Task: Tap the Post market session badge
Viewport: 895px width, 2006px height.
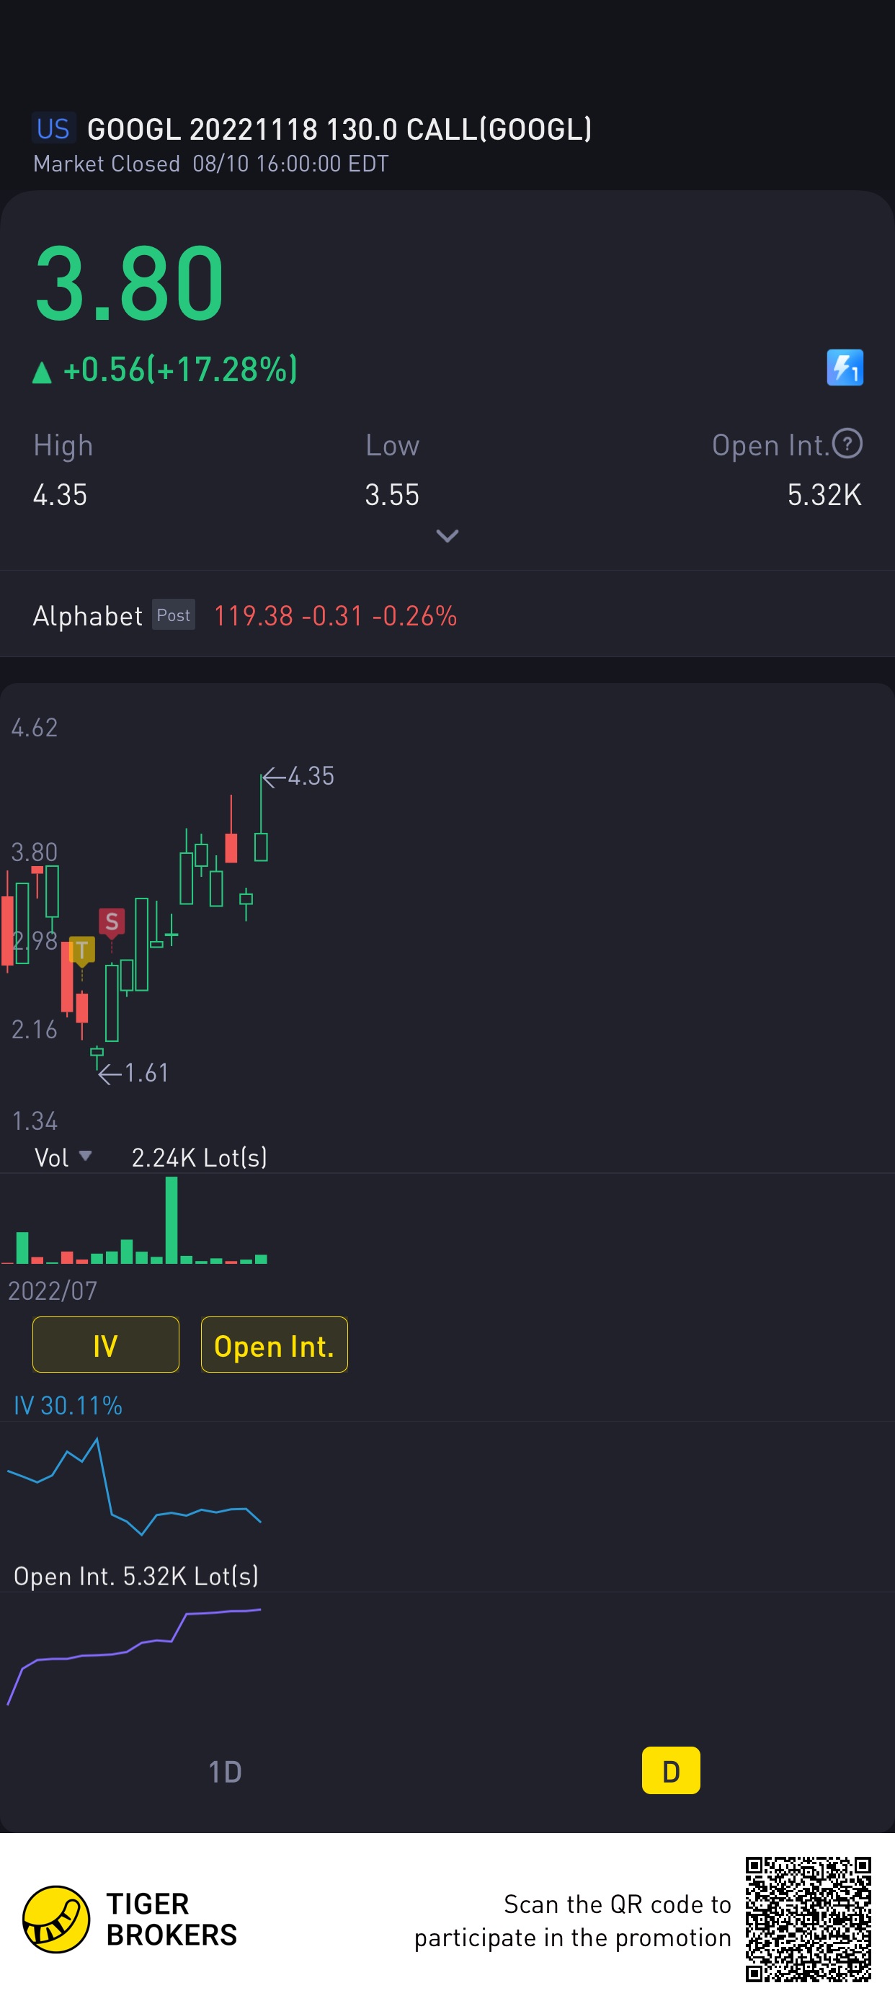Action: 173,615
